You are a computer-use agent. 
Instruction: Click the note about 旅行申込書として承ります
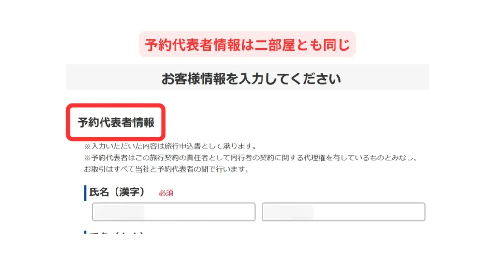pos(171,146)
